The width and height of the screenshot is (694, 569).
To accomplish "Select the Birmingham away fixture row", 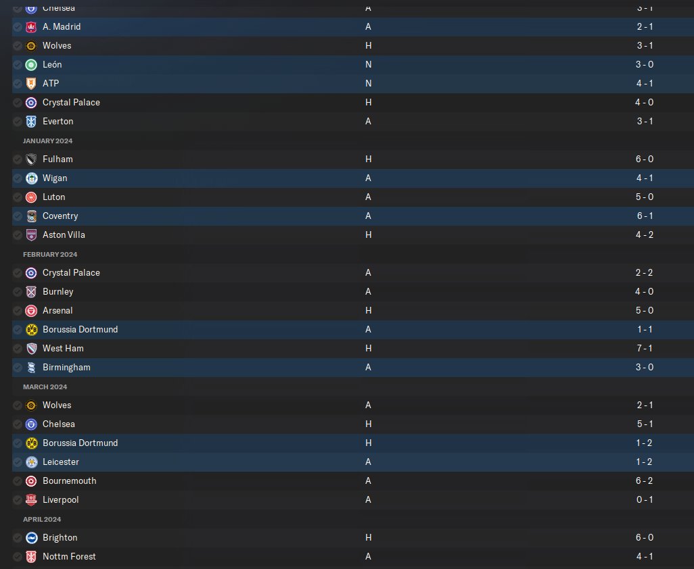I will 353,368.
